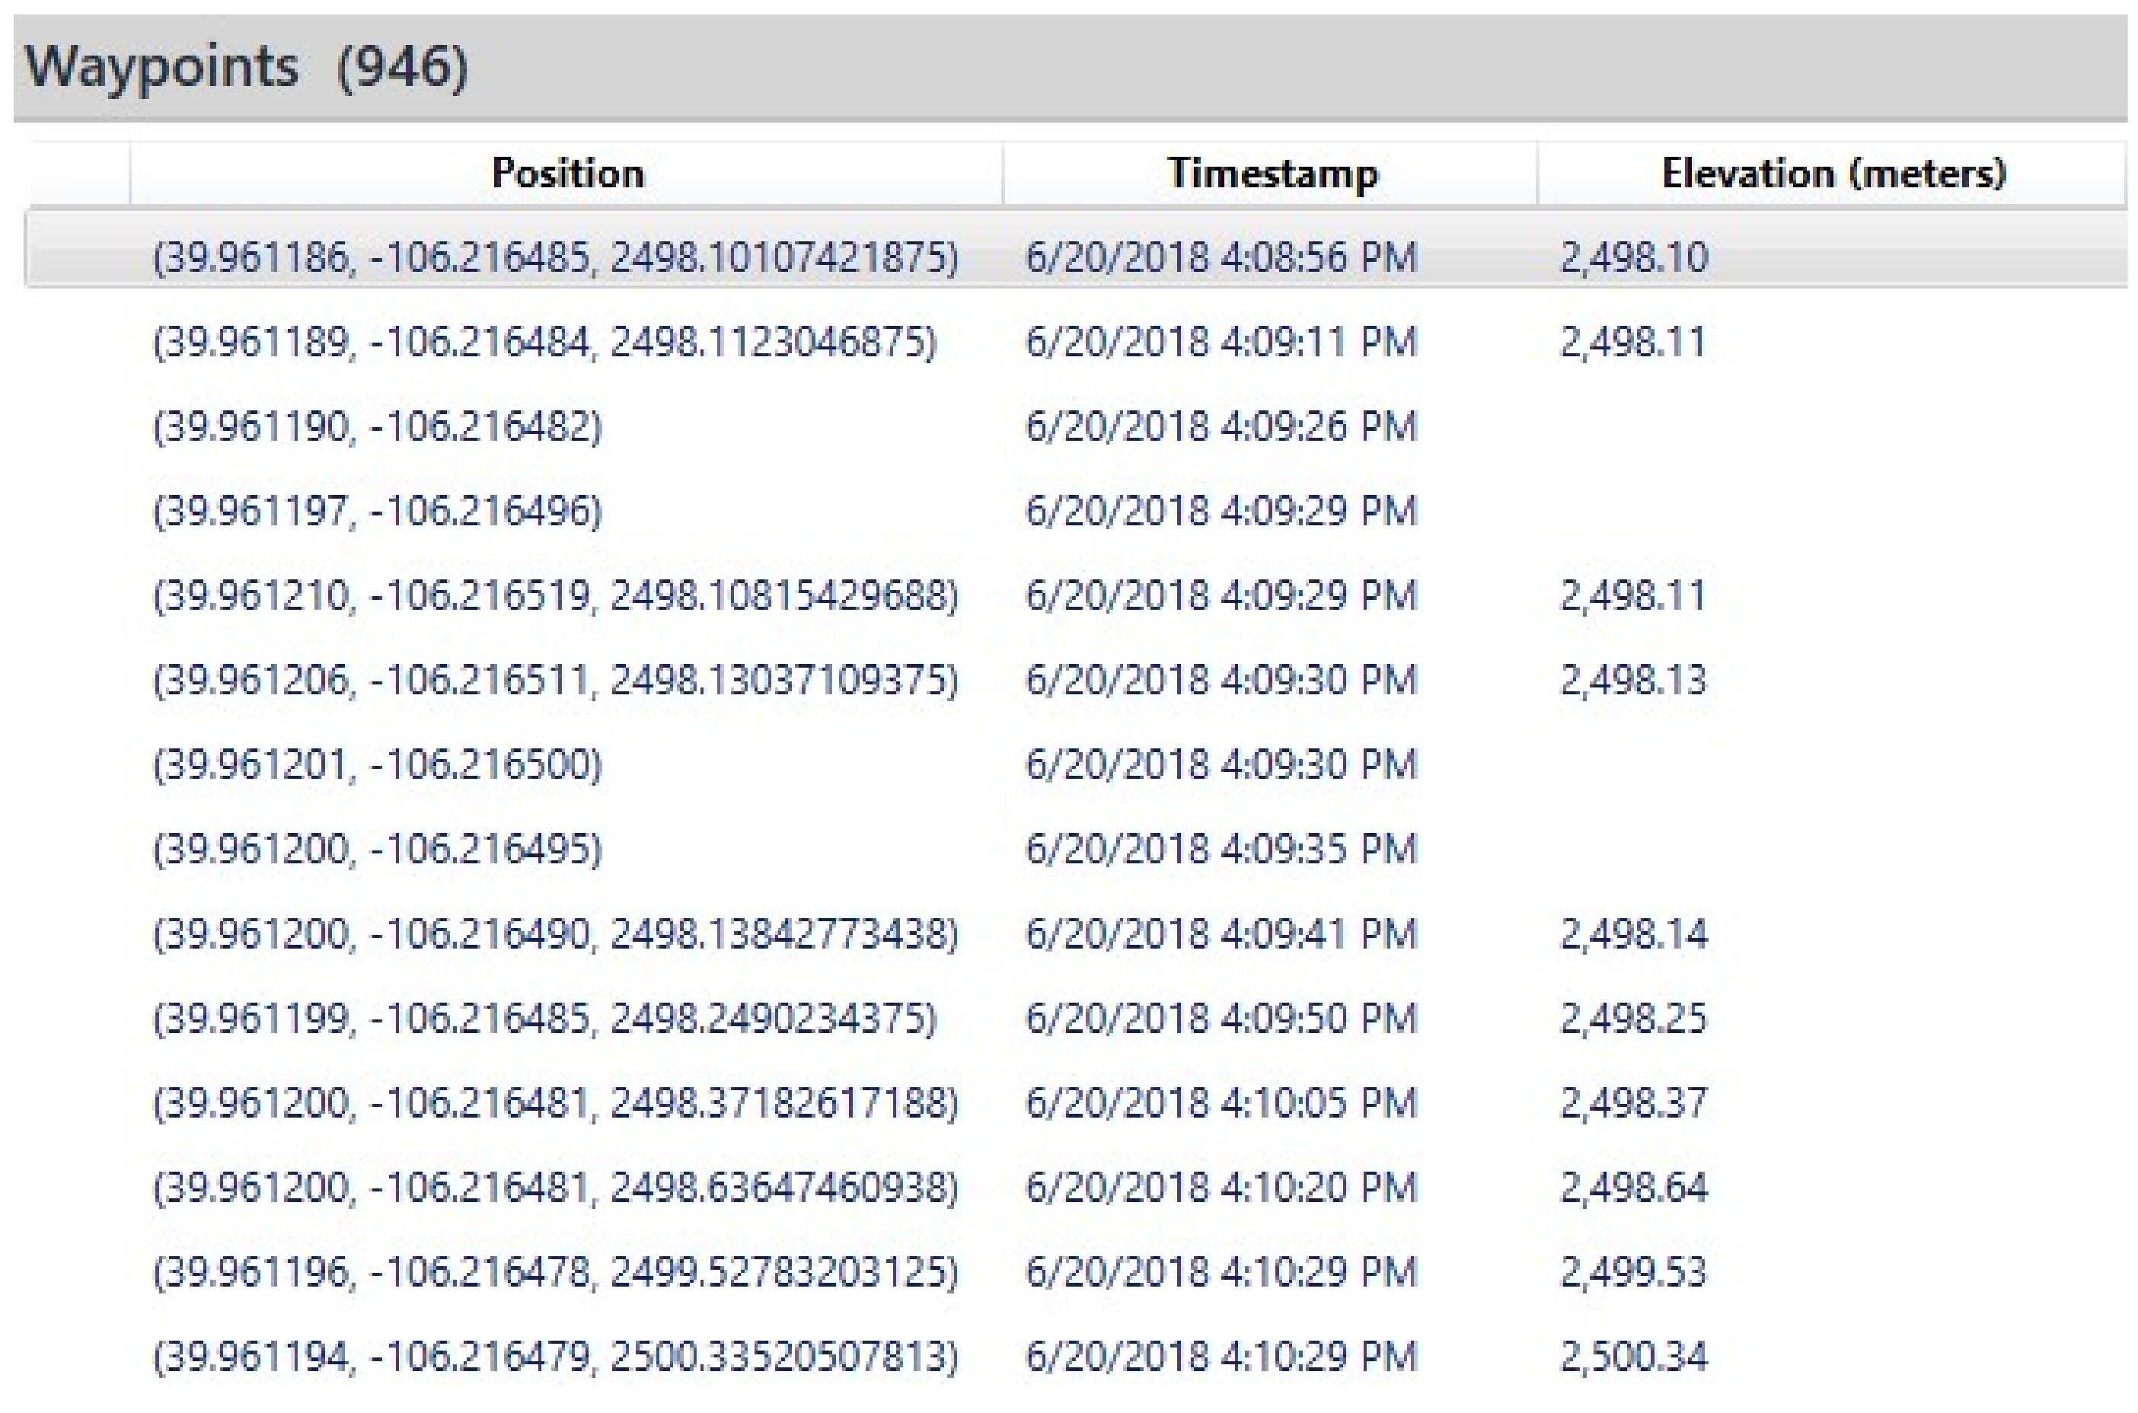
Task: Select row with position 39.961210, -106.216519
Action: point(555,595)
